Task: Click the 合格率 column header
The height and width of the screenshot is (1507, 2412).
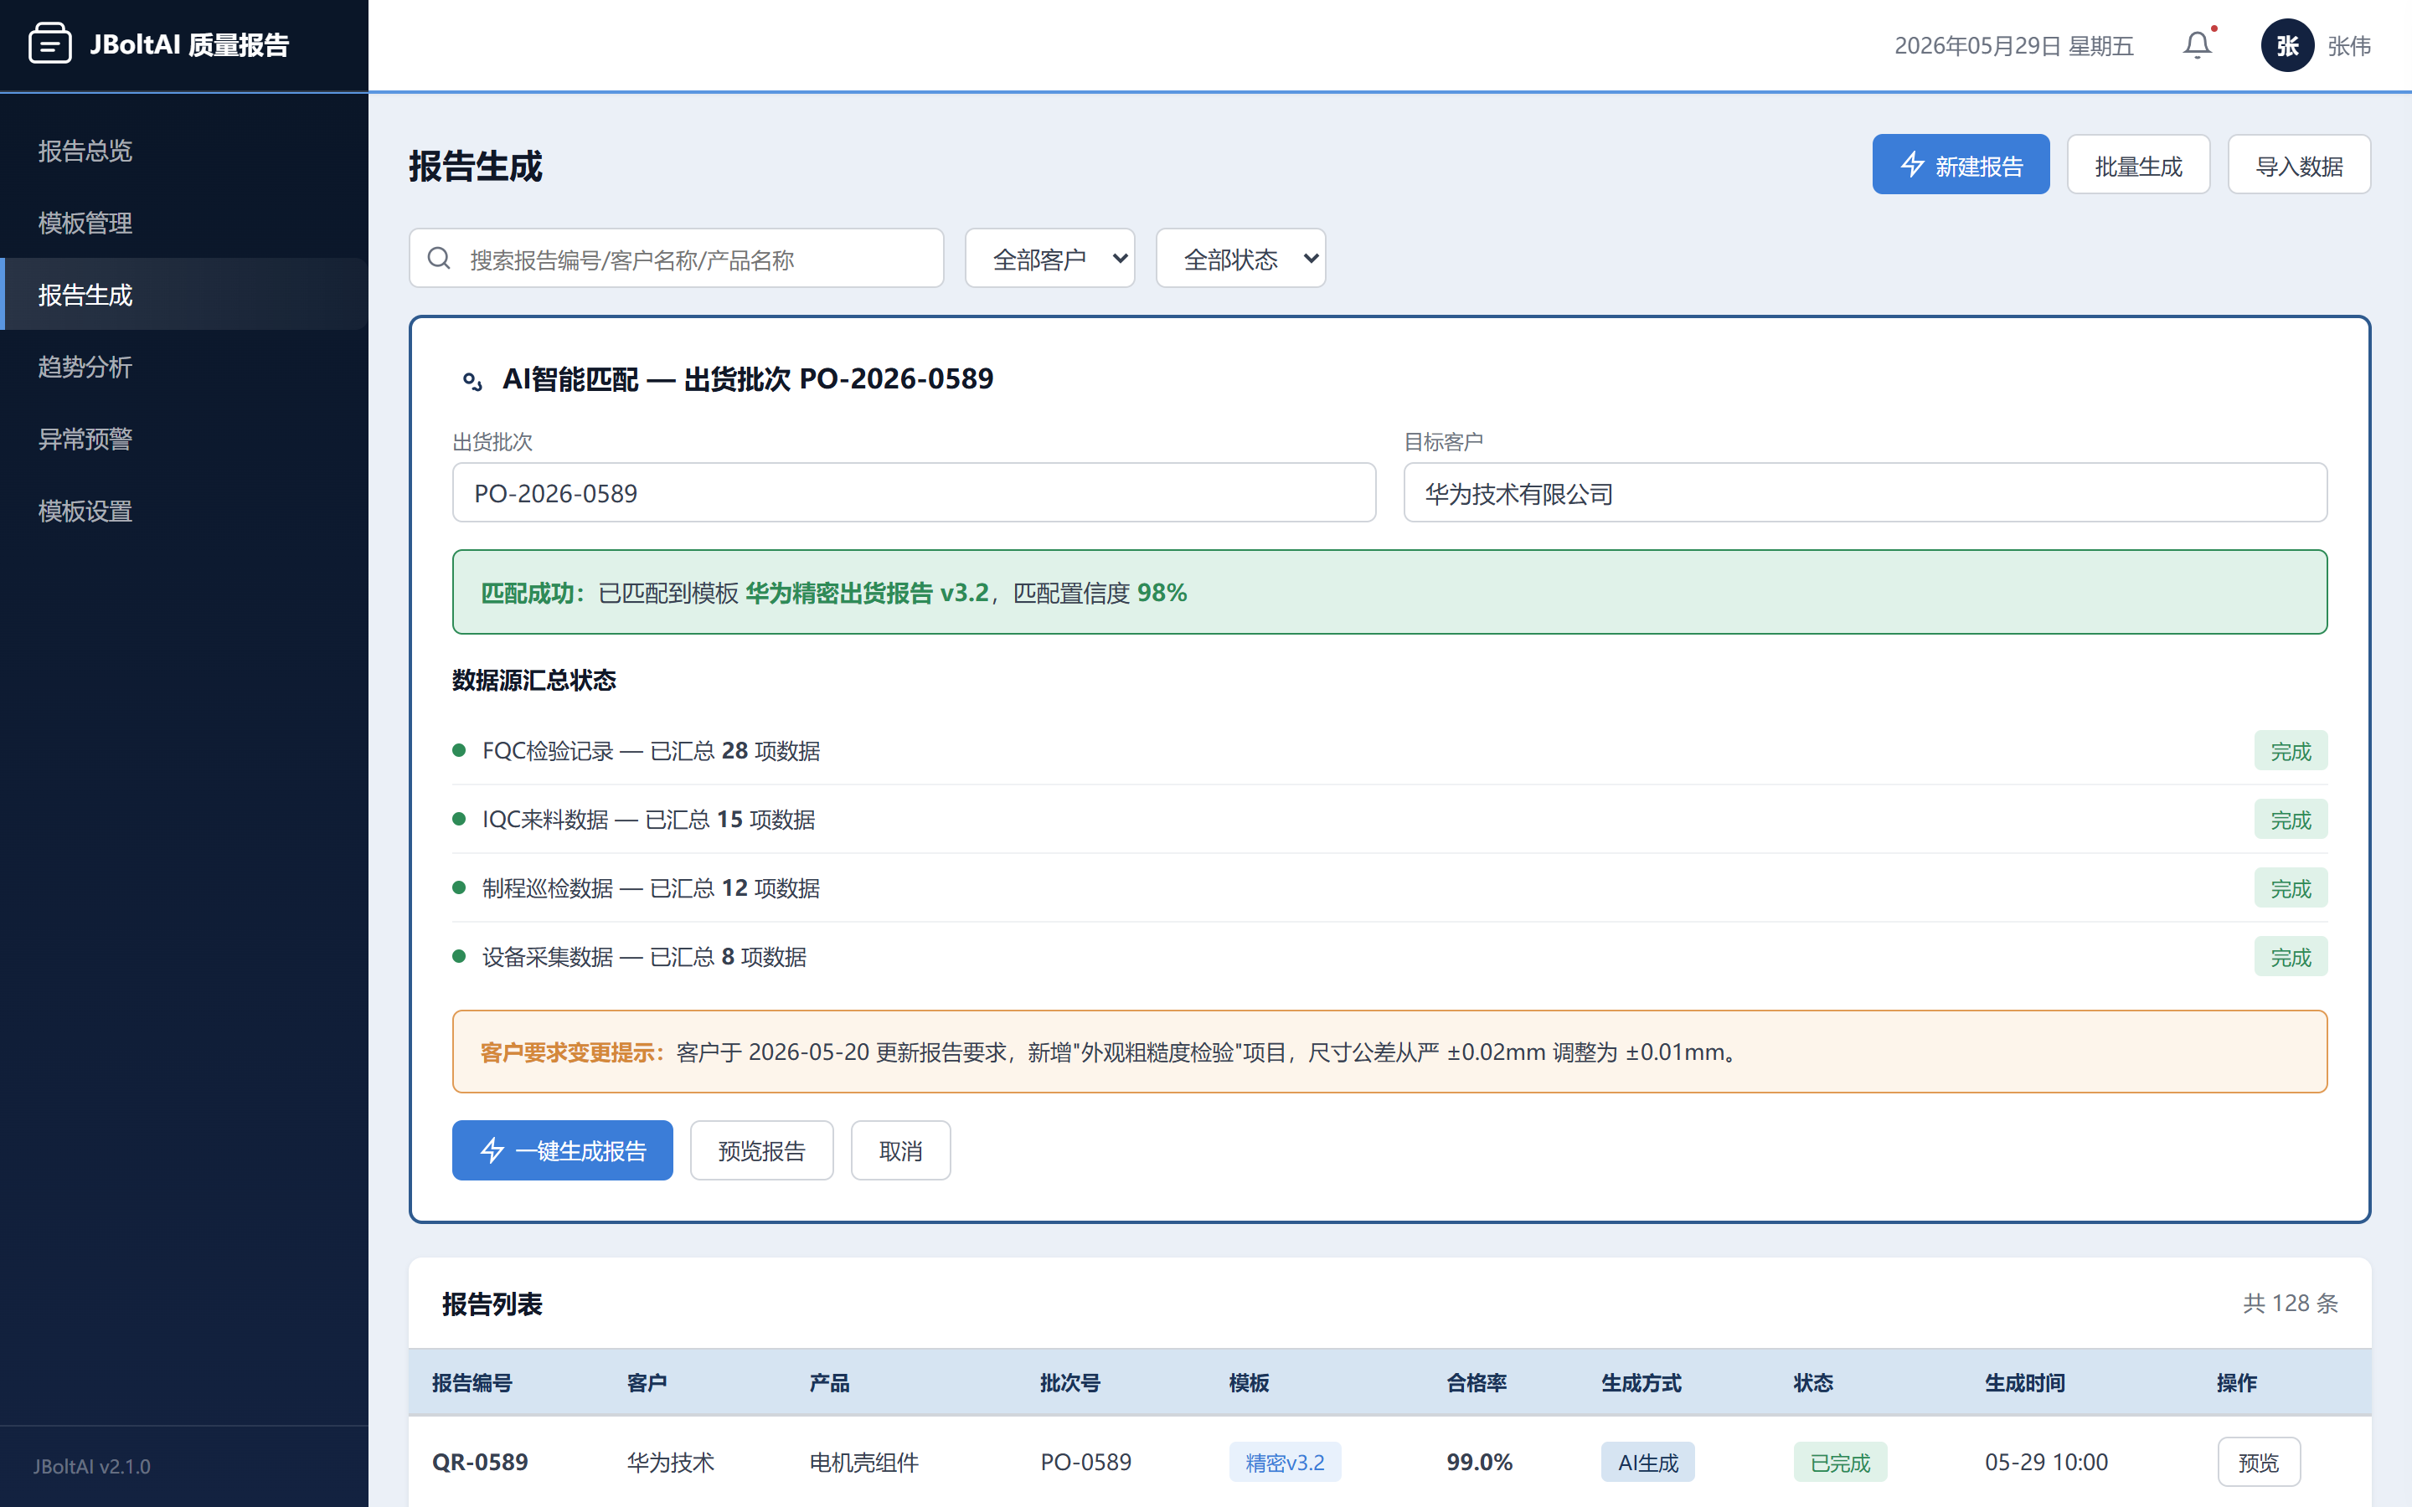Action: pos(1477,1382)
